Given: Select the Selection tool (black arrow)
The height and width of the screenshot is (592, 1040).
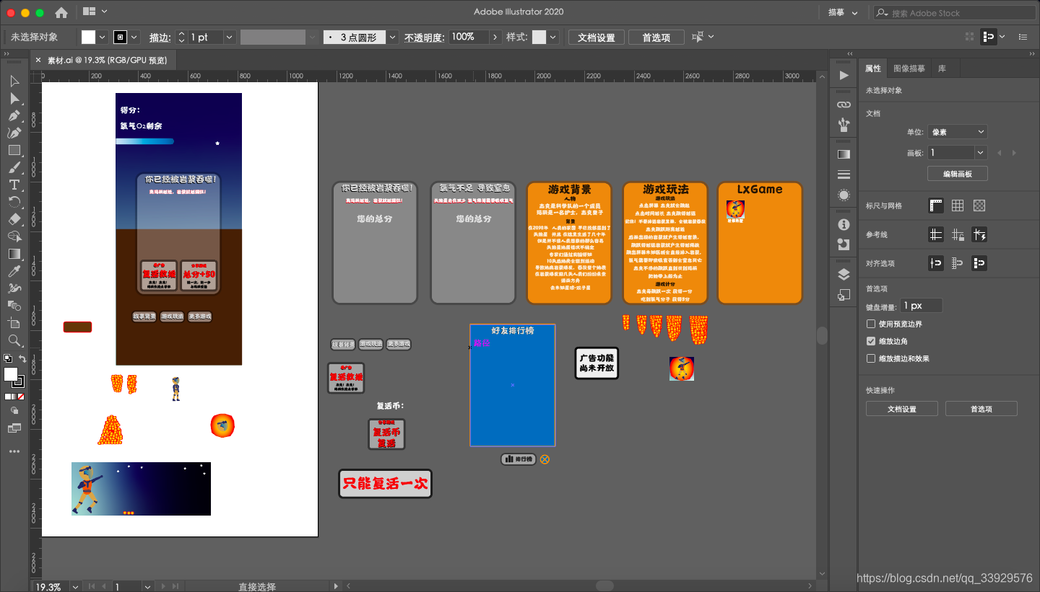Looking at the screenshot, I should tap(14, 81).
